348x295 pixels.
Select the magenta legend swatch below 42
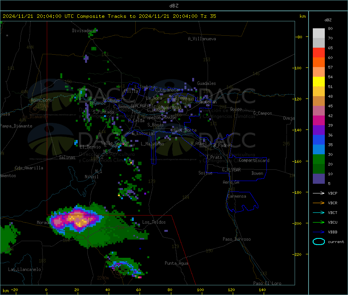pyautogui.click(x=319, y=120)
